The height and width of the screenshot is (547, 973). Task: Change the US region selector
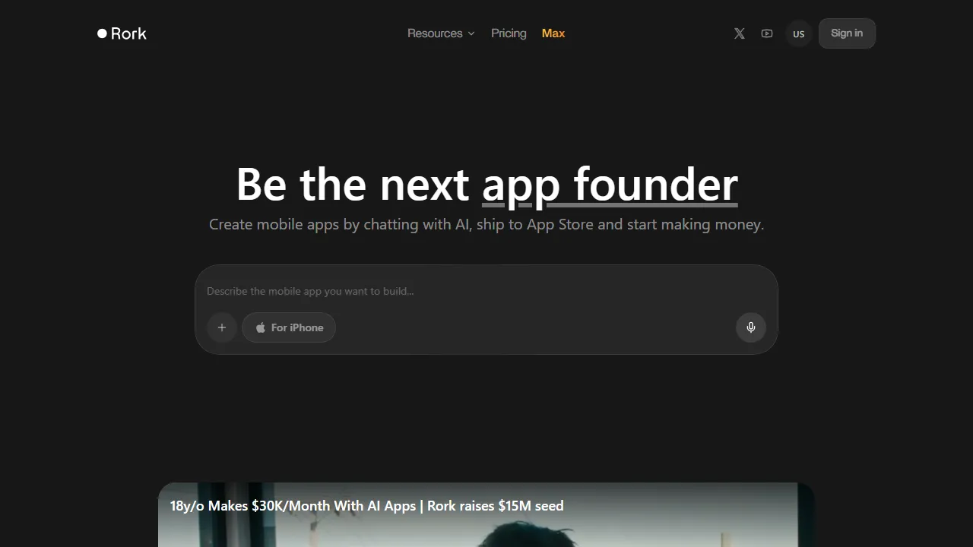[799, 33]
